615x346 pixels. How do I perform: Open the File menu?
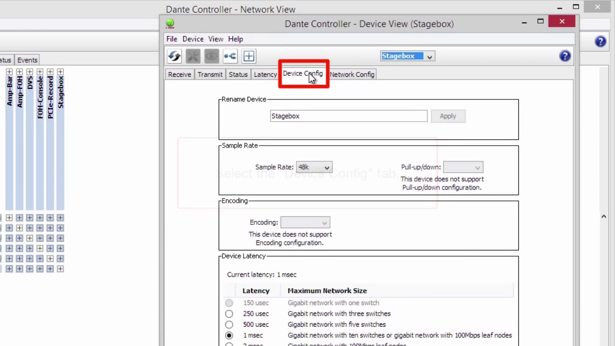[172, 39]
